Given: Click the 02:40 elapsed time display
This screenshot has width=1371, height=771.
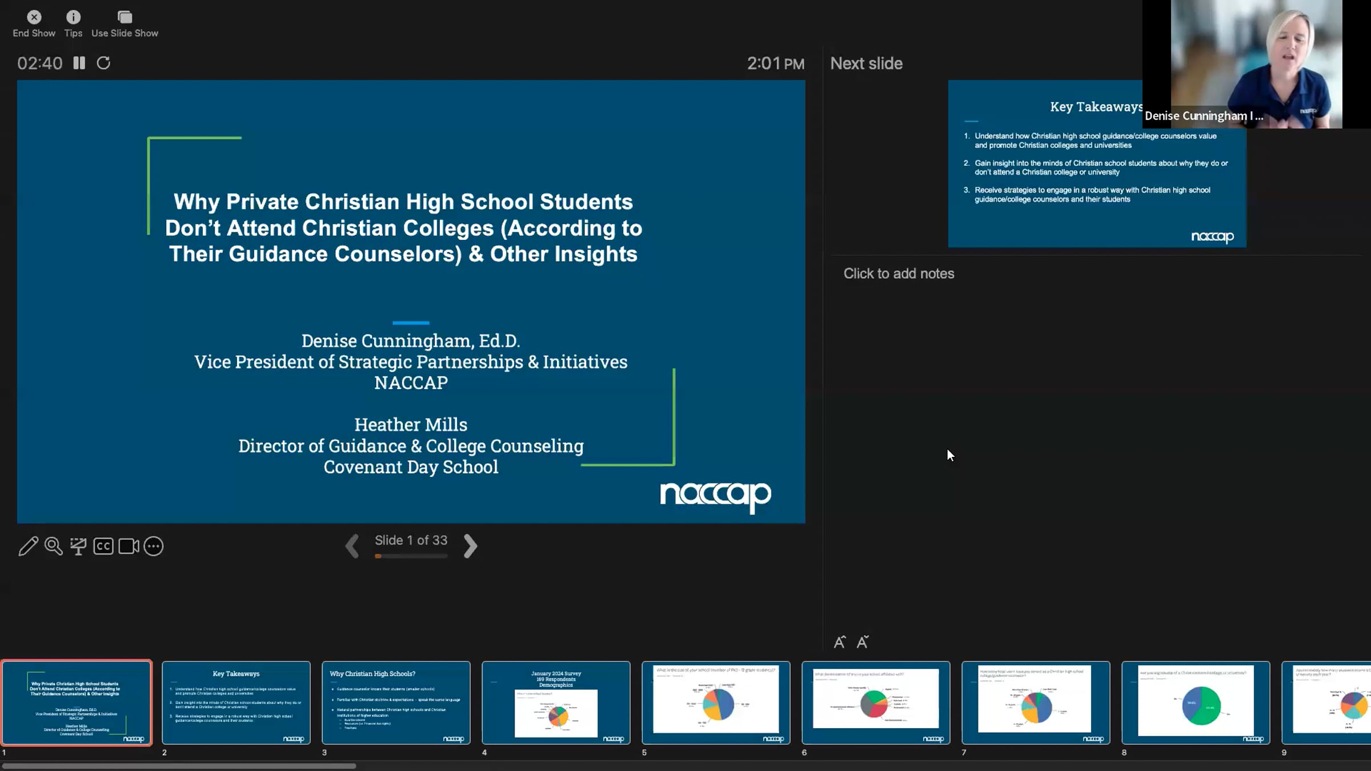Looking at the screenshot, I should 40,63.
